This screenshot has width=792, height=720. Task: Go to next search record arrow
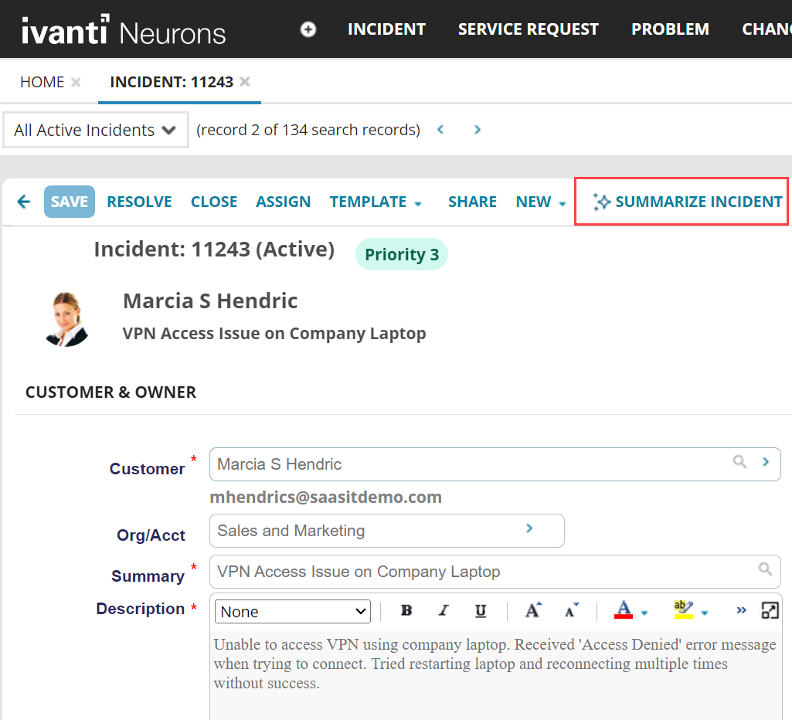click(478, 130)
